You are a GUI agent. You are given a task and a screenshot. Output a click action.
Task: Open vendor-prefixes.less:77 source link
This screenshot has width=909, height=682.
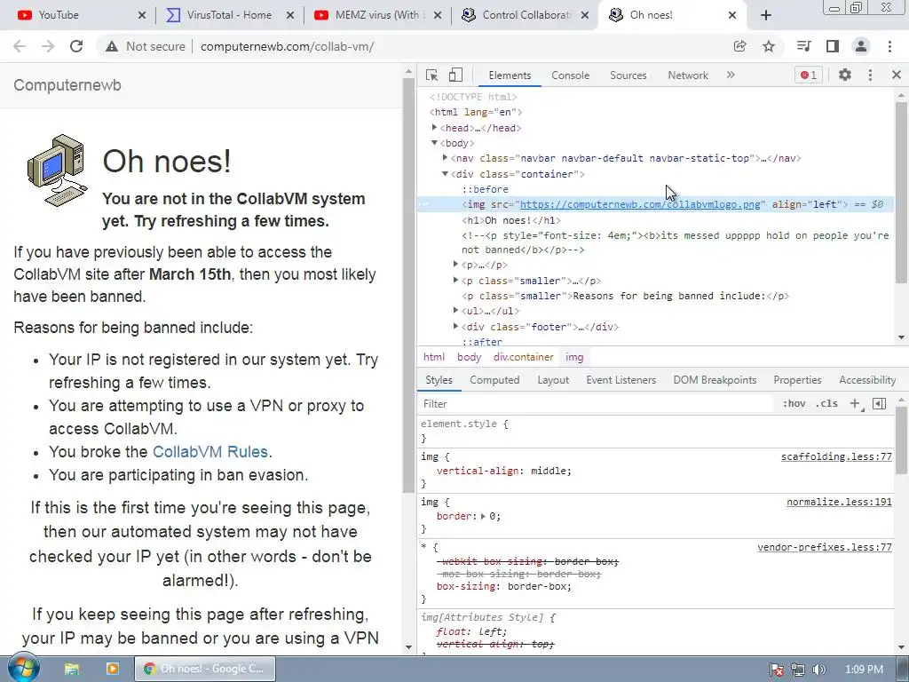[825, 547]
